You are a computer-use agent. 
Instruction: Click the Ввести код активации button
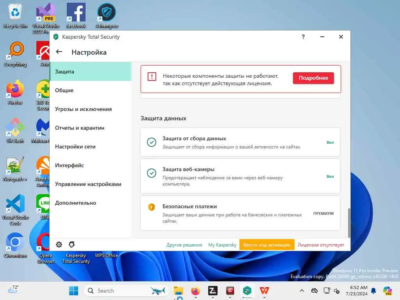[267, 245]
